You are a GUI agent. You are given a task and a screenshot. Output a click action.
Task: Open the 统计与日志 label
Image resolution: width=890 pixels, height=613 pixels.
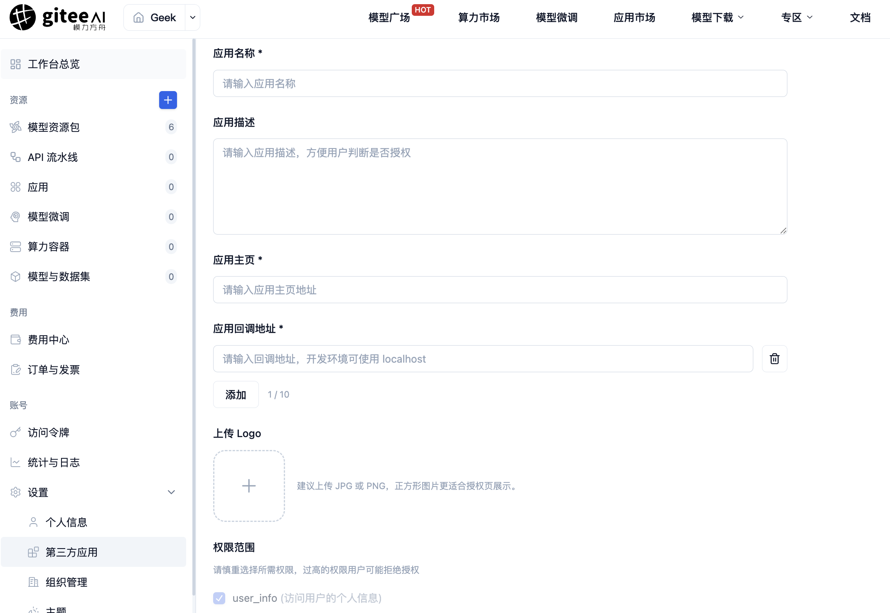54,463
